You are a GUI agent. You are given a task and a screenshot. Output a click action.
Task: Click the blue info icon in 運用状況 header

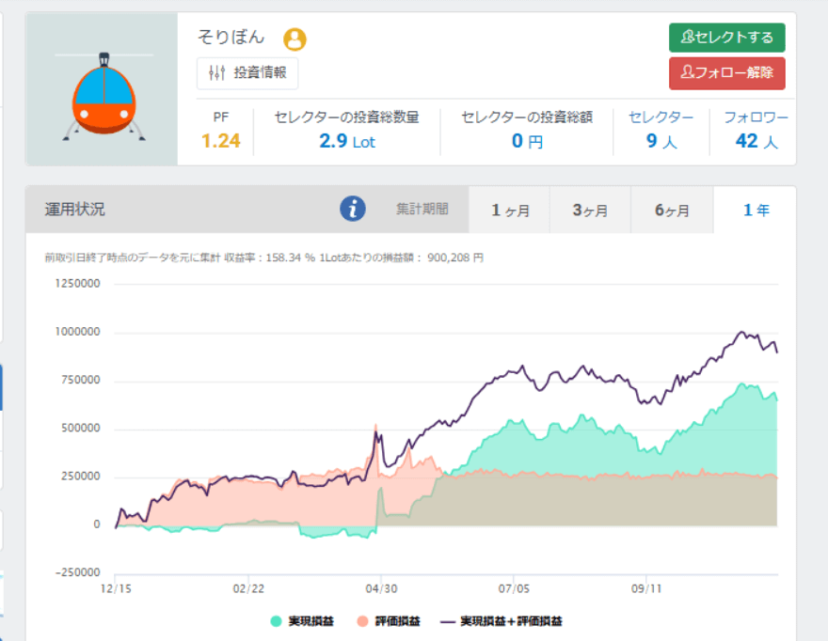[x=353, y=210]
